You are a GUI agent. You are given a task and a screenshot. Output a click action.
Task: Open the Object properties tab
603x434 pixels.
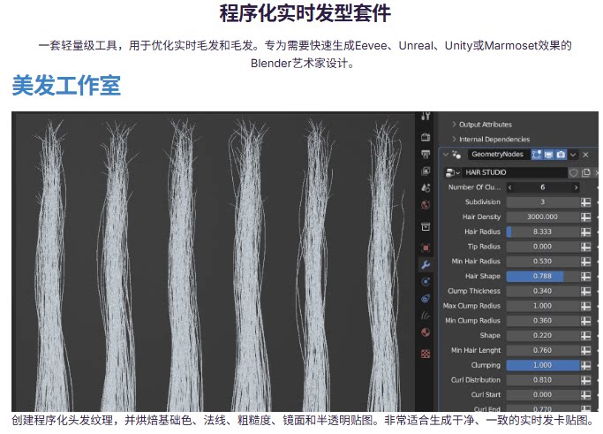(x=426, y=247)
